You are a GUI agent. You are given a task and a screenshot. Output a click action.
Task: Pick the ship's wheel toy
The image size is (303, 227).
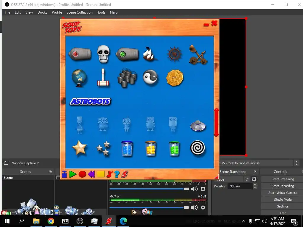pyautogui.click(x=174, y=54)
